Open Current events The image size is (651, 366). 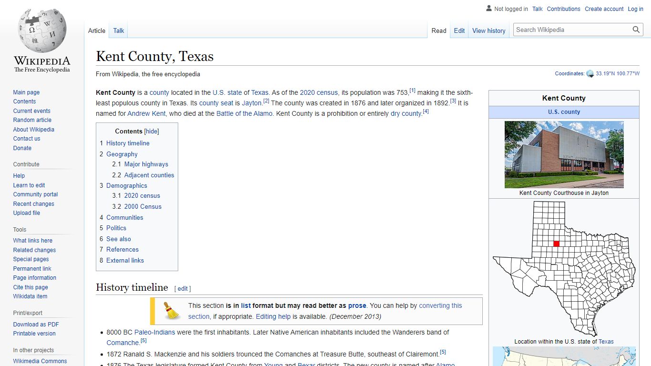point(31,111)
